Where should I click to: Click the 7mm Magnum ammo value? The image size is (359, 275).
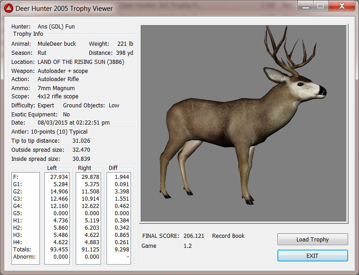(x=56, y=88)
